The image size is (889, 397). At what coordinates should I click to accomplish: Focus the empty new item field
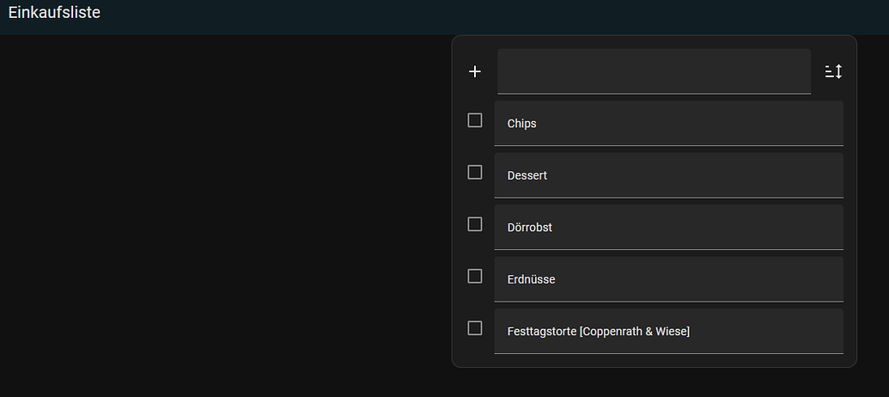[653, 71]
